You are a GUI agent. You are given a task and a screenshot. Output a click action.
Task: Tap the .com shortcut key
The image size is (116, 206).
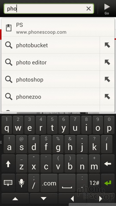point(49,183)
